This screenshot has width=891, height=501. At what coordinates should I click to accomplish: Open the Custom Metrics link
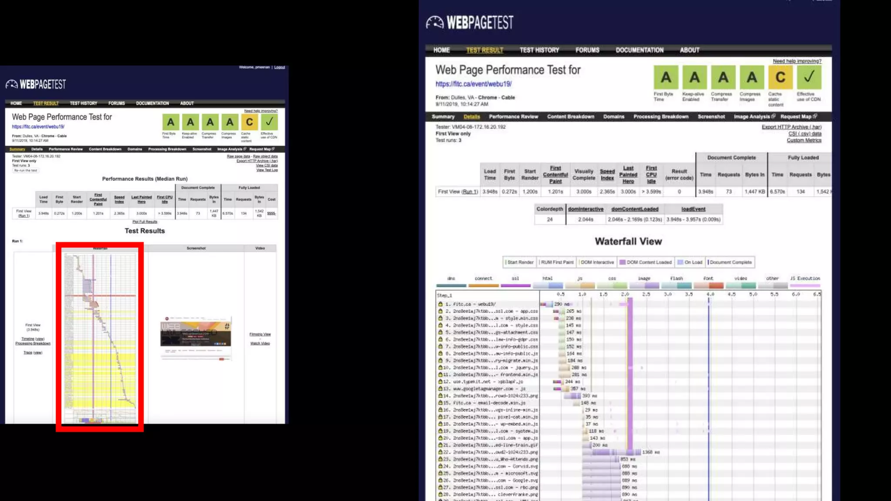pos(804,140)
